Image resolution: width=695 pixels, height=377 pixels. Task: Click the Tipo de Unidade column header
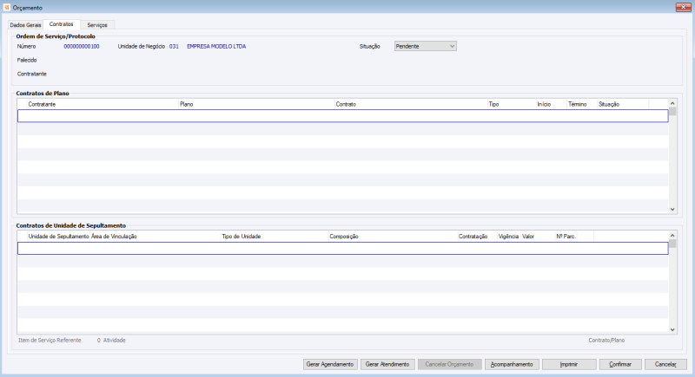pyautogui.click(x=275, y=237)
